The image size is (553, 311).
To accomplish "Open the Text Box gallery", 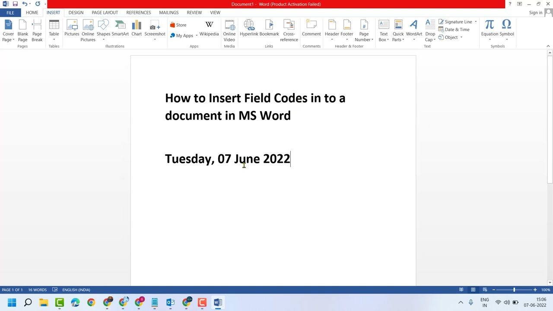I will [384, 31].
